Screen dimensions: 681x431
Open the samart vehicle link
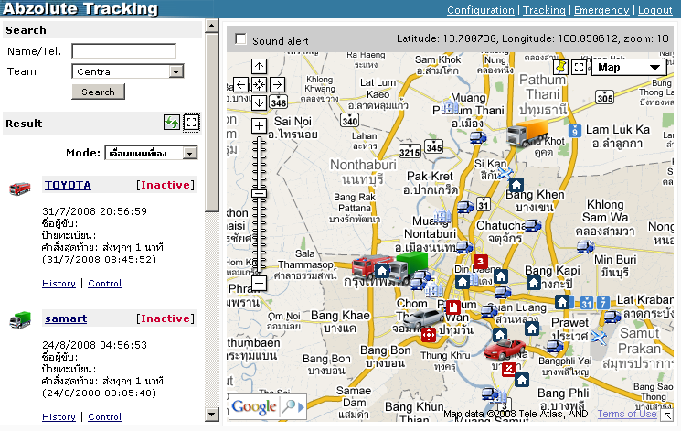[66, 318]
